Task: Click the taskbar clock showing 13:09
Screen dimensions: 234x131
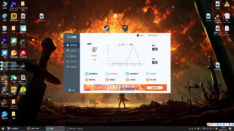Action: coord(223,129)
